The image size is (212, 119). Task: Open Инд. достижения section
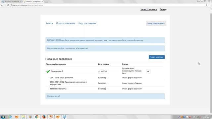[87, 23]
